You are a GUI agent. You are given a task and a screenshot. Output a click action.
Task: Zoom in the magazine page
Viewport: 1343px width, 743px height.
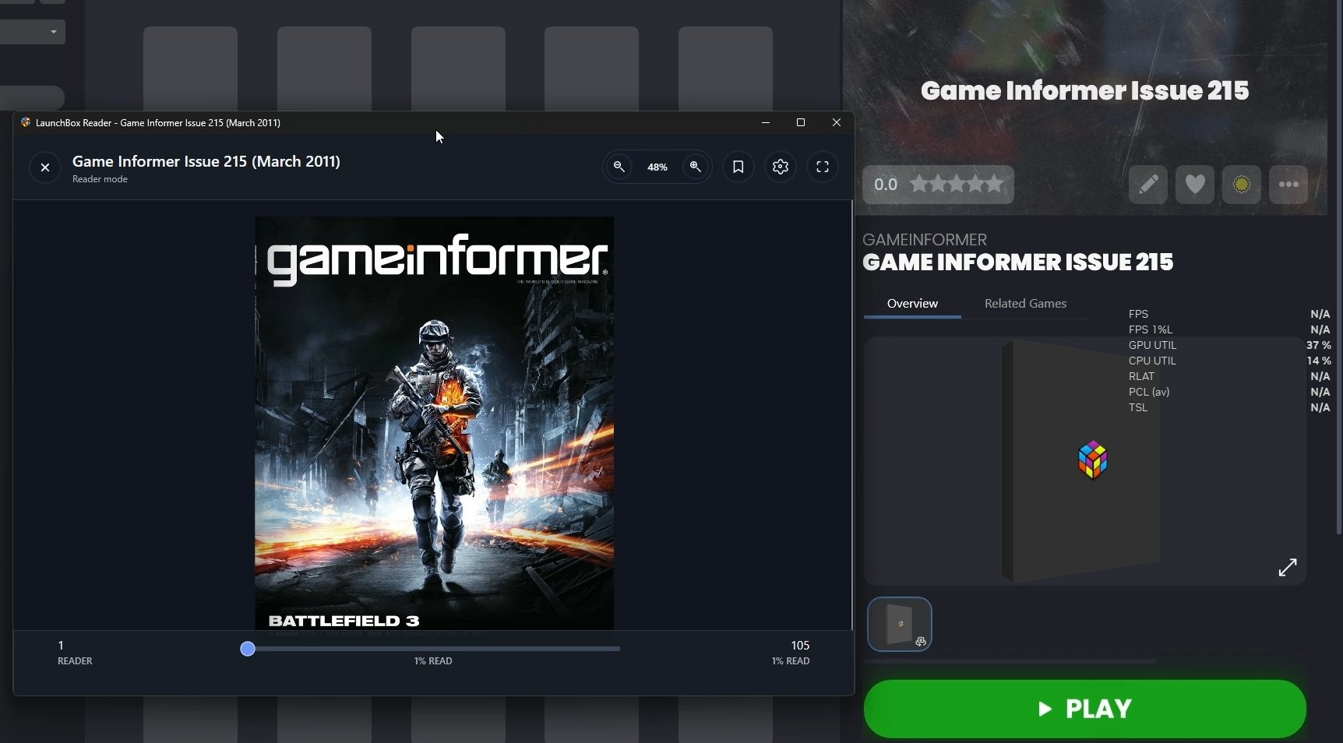click(x=696, y=167)
